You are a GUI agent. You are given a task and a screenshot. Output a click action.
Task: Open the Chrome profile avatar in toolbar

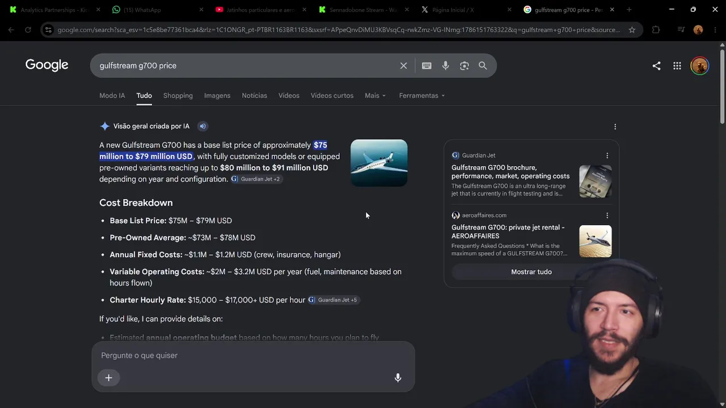698,30
